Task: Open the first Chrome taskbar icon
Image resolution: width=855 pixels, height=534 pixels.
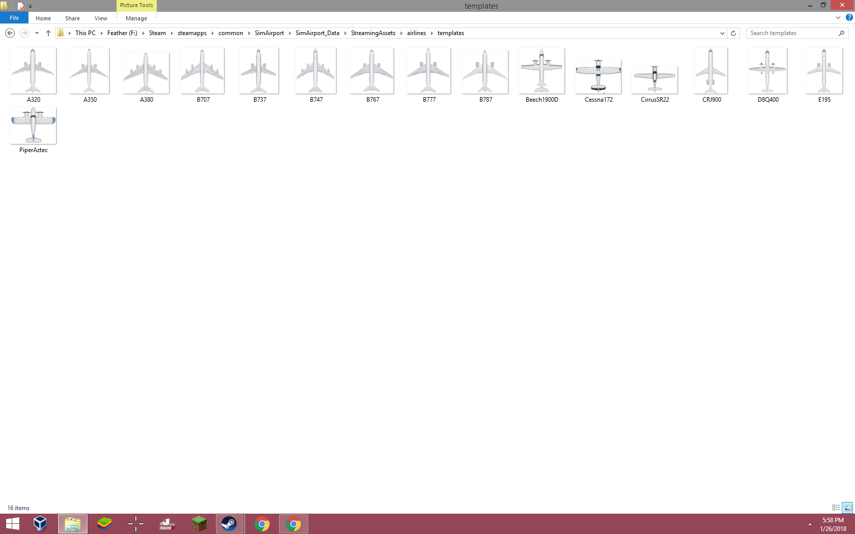Action: coord(262,524)
